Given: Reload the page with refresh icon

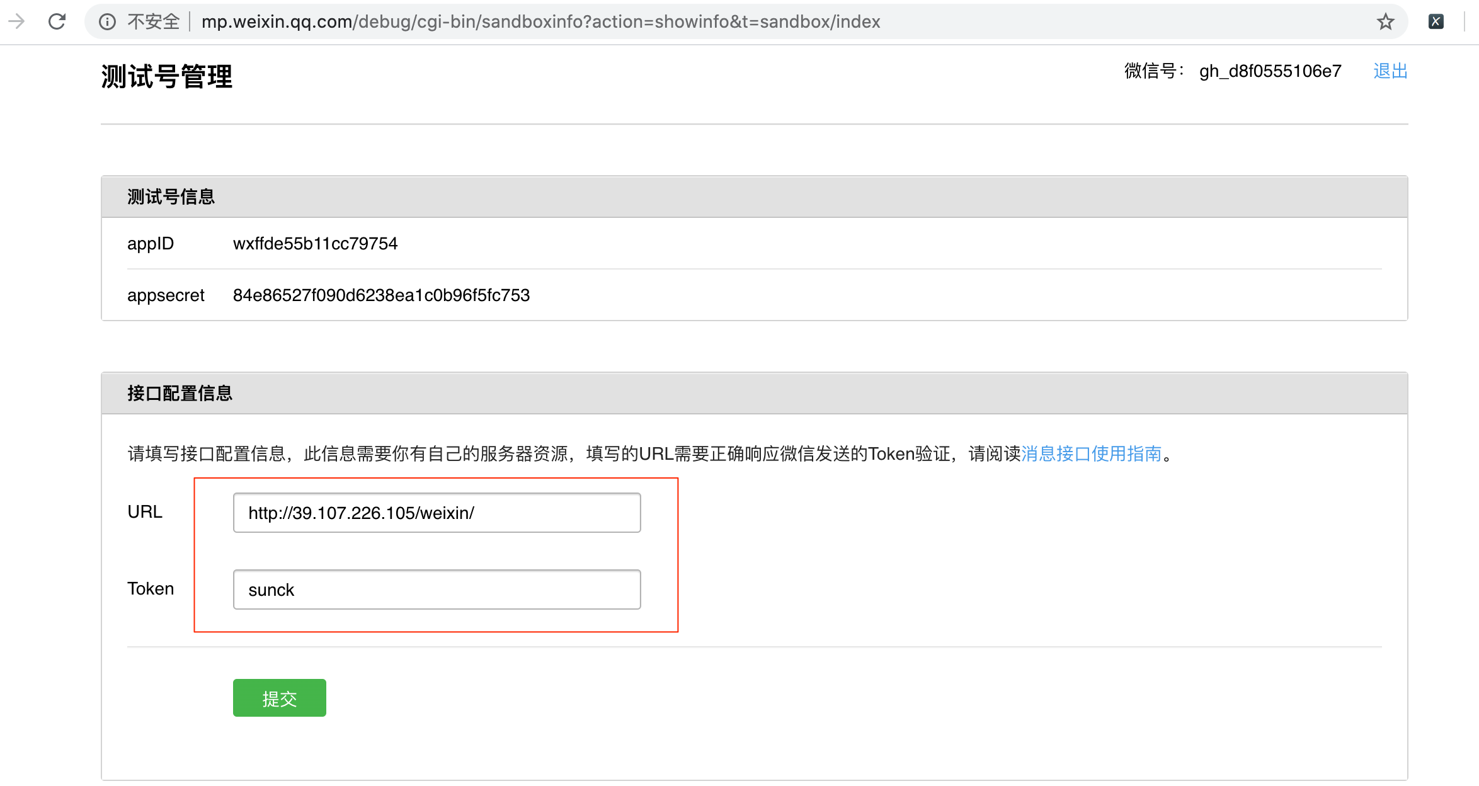Looking at the screenshot, I should [57, 21].
